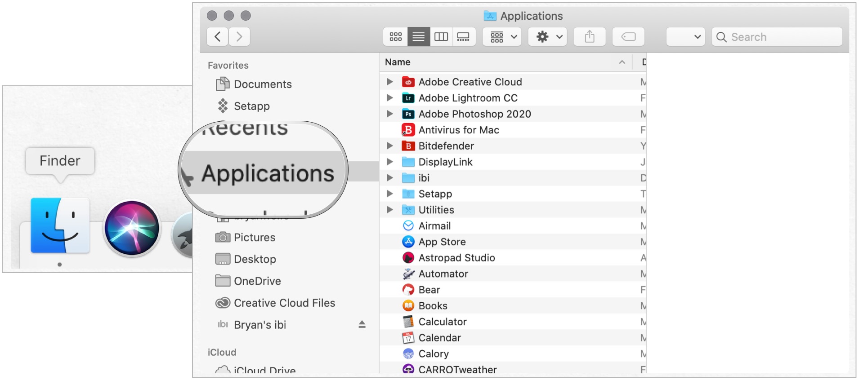The width and height of the screenshot is (859, 380).
Task: Switch to list view
Action: point(419,36)
